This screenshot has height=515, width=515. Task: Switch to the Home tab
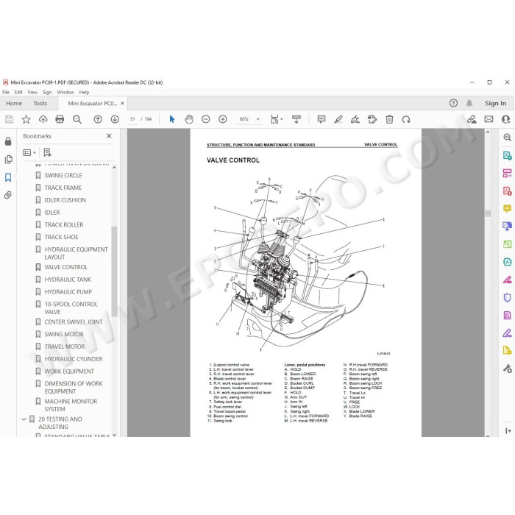(x=14, y=103)
